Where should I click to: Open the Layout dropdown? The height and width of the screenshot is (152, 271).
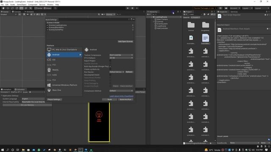tap(262, 8)
